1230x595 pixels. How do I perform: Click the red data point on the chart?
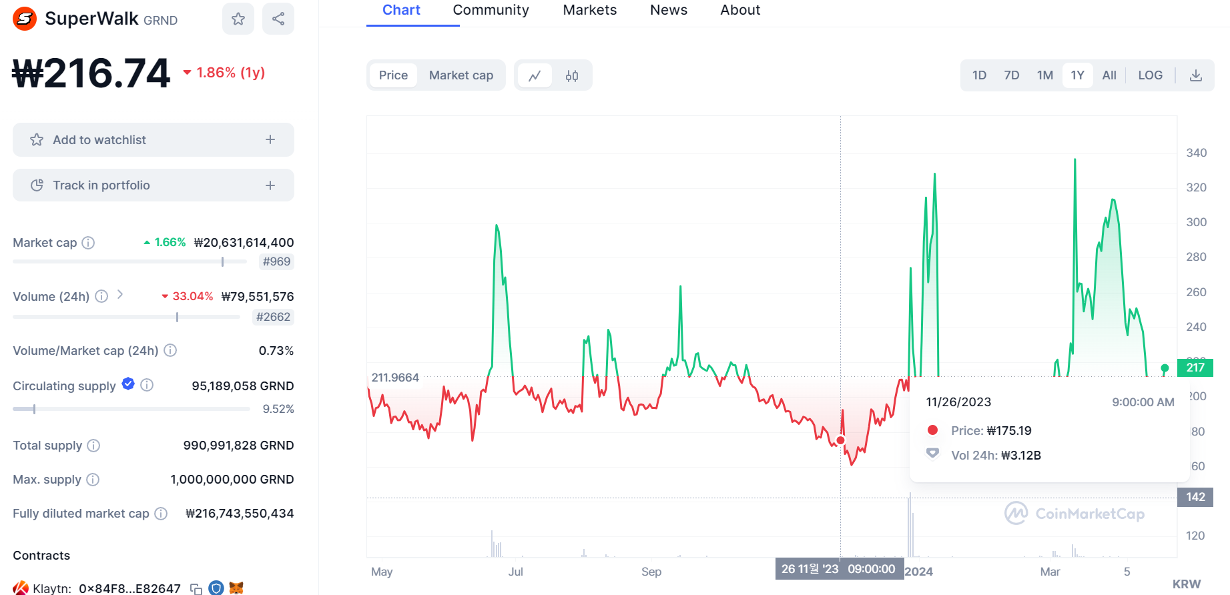(841, 440)
